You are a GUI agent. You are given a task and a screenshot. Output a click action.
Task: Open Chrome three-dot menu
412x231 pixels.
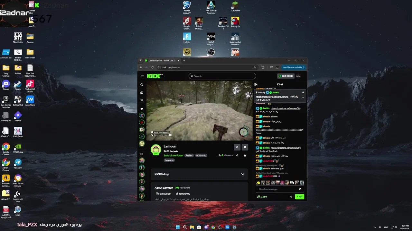coord(304,67)
